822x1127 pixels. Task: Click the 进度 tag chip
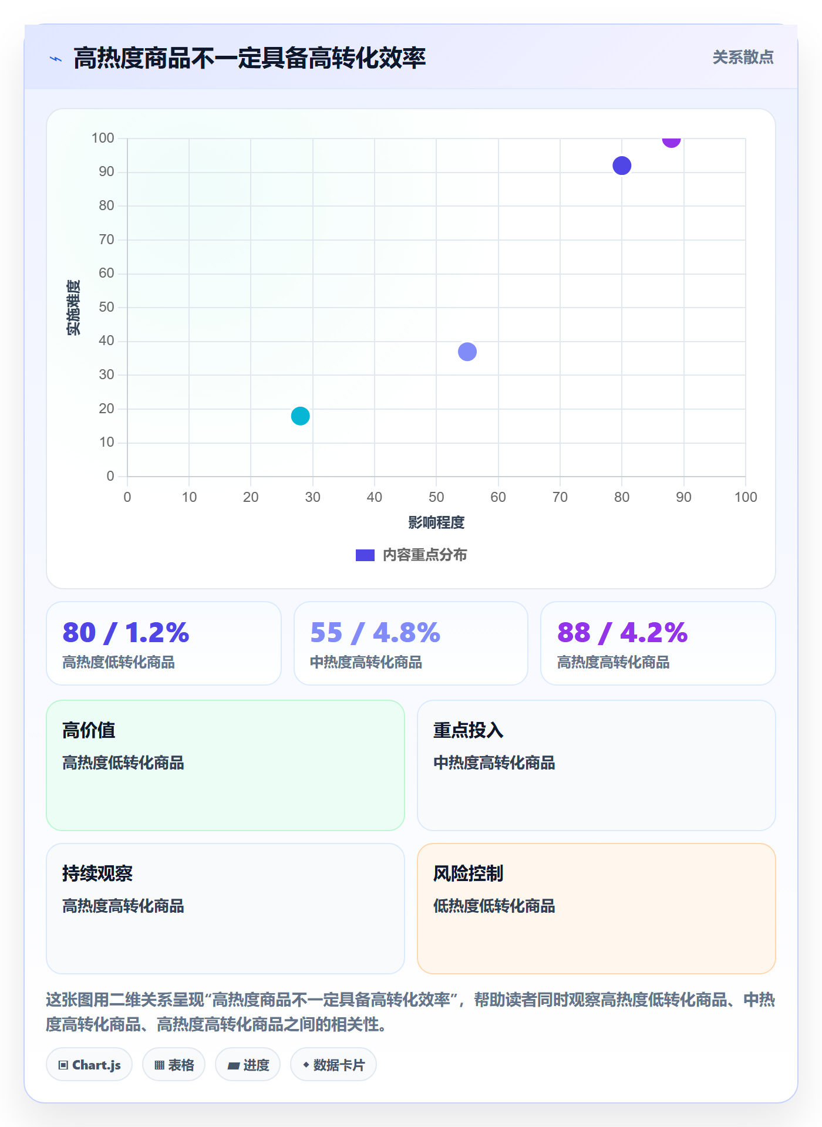coord(248,1065)
